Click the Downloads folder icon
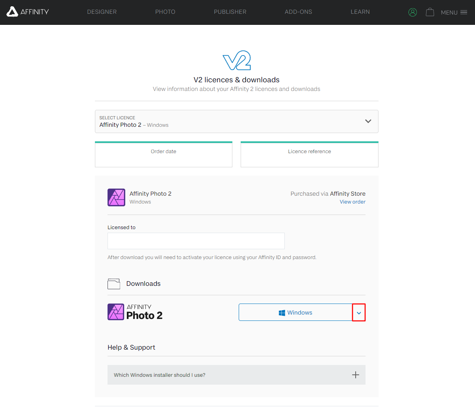This screenshot has height=413, width=475. pyautogui.click(x=114, y=284)
